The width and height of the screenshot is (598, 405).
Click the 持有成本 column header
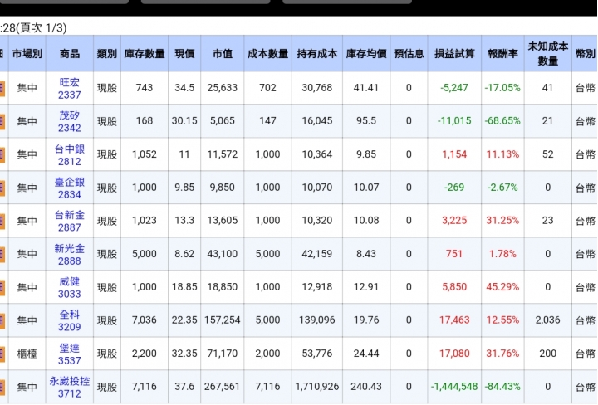(317, 54)
